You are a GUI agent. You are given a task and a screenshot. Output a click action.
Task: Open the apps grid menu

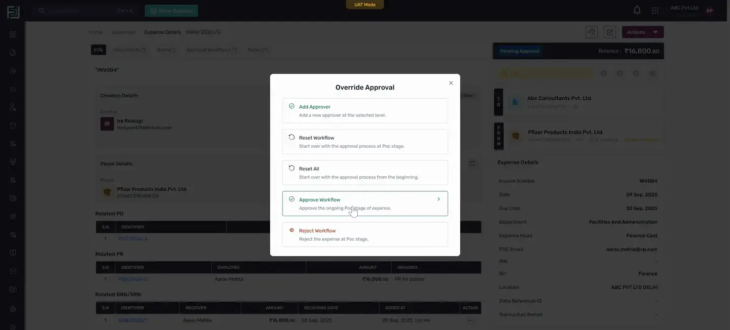655,10
